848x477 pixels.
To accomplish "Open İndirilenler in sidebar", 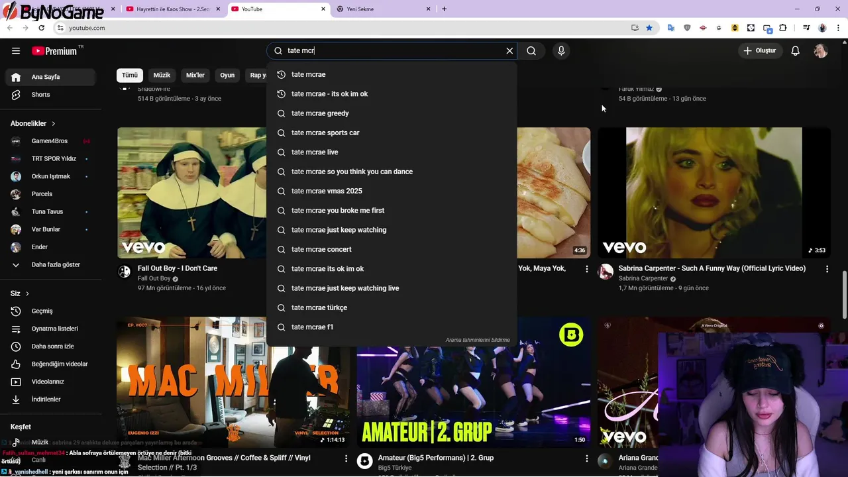I will click(50, 399).
